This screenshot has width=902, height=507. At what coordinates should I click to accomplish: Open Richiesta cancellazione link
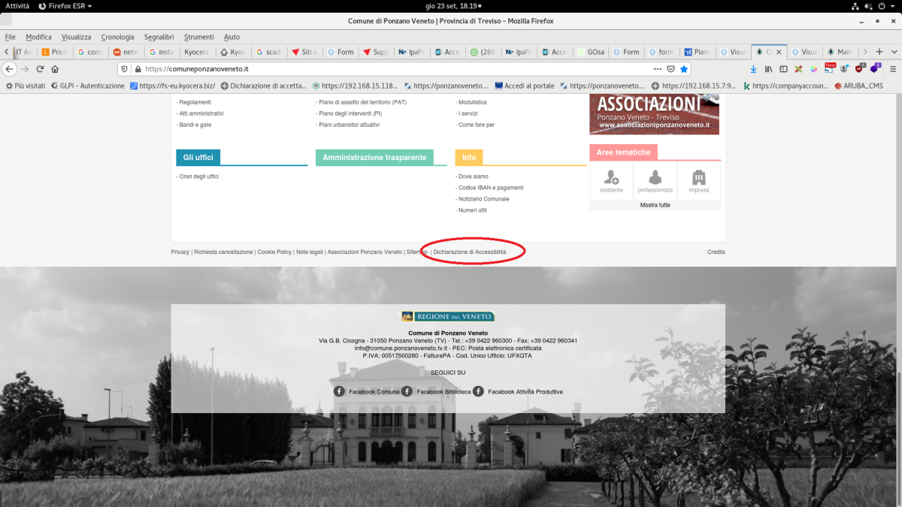point(223,252)
